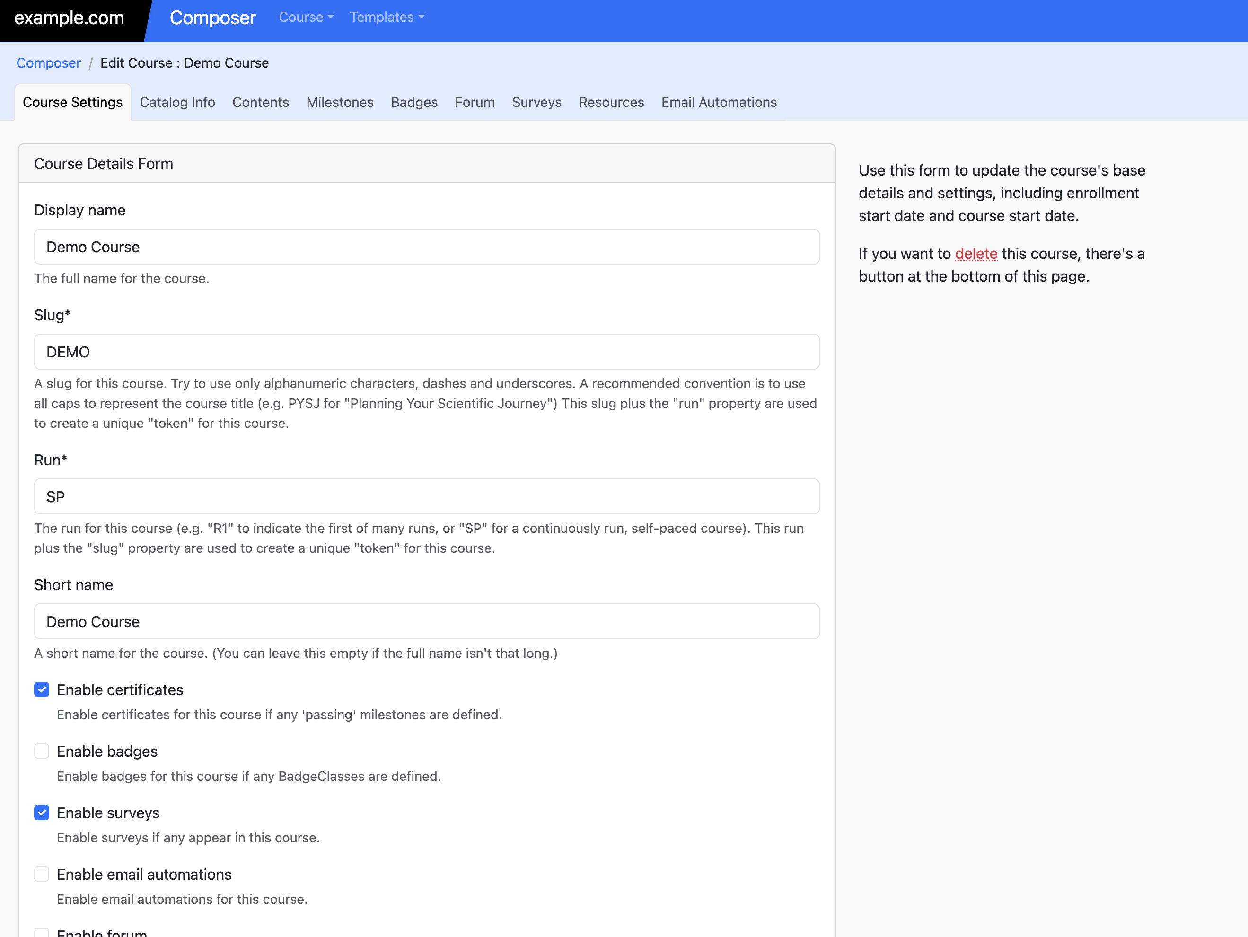Click the Composer brand title
The image size is (1248, 937).
pyautogui.click(x=212, y=18)
